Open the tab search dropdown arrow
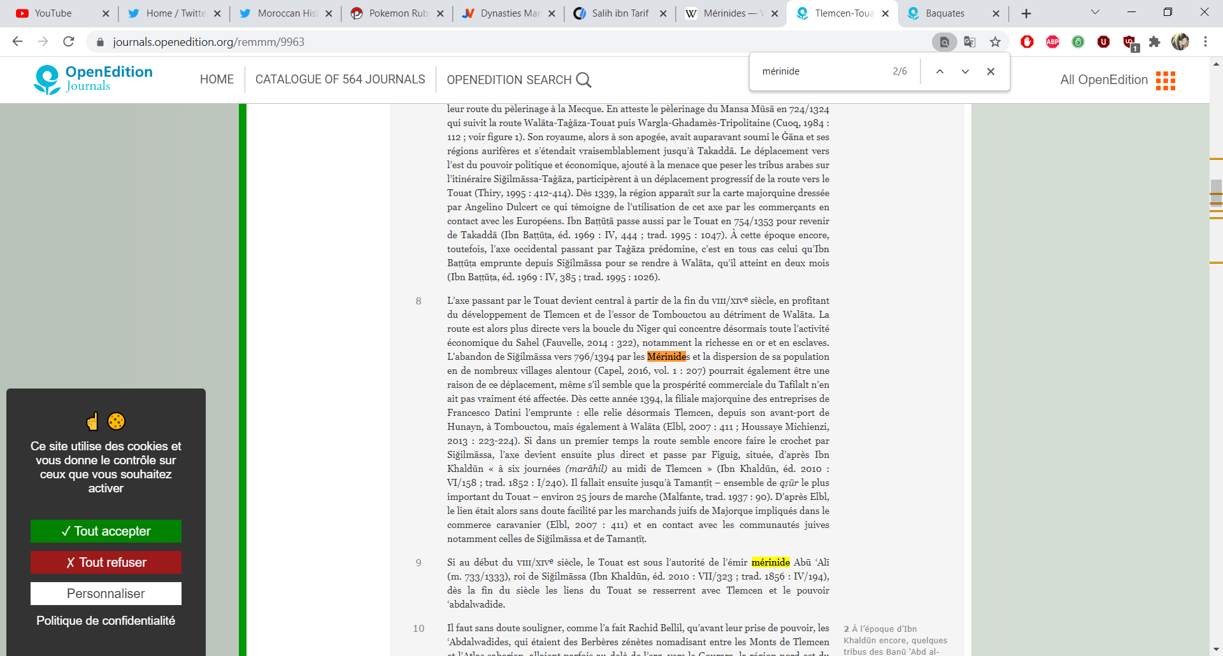This screenshot has height=656, width=1223. tap(1095, 13)
